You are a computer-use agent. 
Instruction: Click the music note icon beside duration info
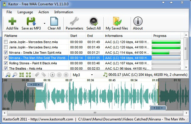coord(105,75)
